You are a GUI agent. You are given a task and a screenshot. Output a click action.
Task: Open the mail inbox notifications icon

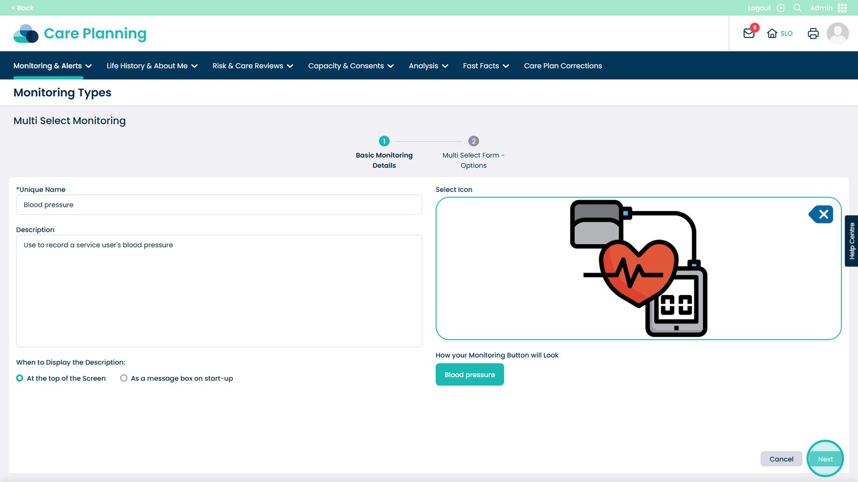(749, 33)
